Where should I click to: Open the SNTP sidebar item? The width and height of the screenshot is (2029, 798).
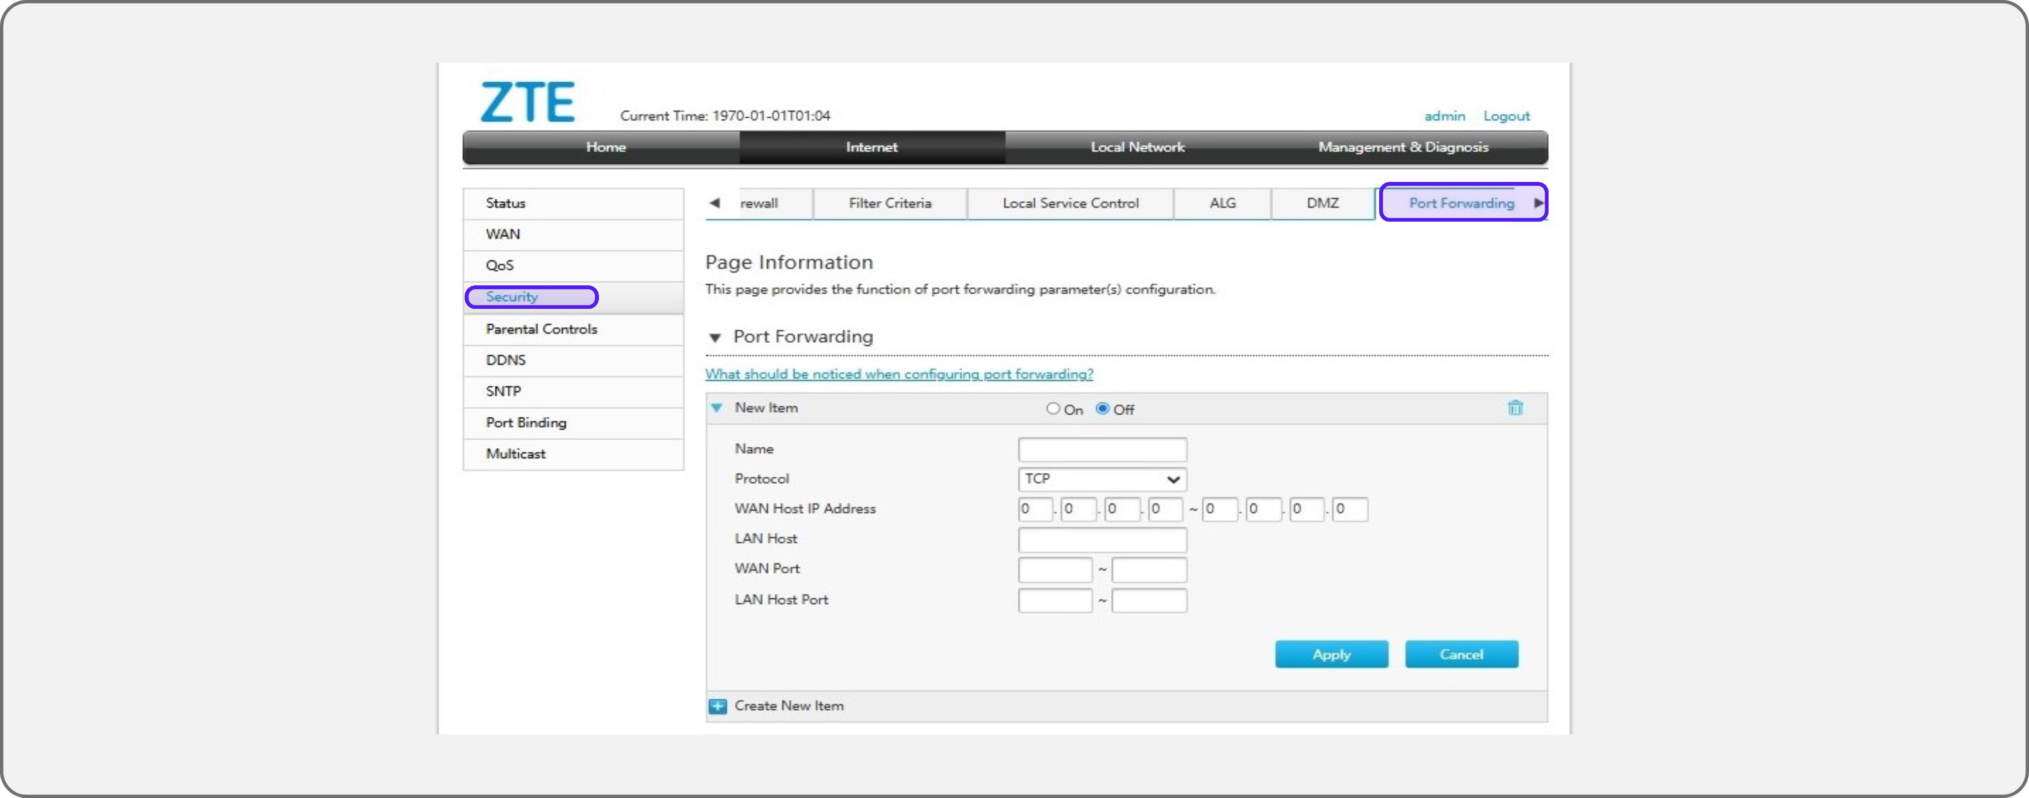tap(574, 392)
